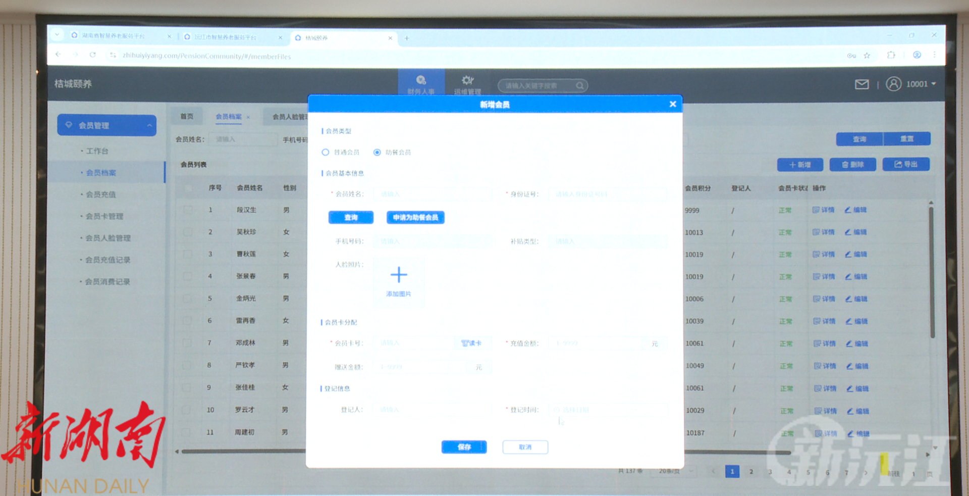Open the 10001 account dropdown
The image size is (969, 496).
point(934,84)
